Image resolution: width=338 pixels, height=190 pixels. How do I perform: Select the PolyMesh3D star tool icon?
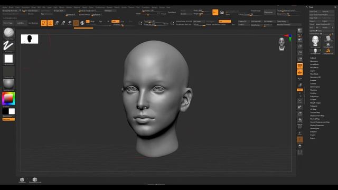pos(328,45)
